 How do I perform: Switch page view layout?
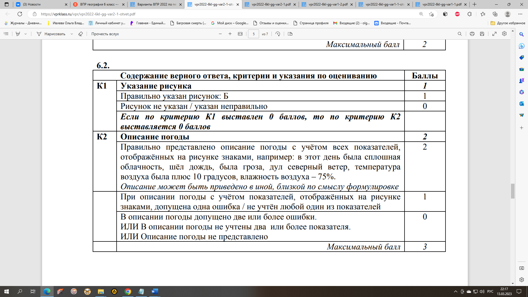click(290, 34)
